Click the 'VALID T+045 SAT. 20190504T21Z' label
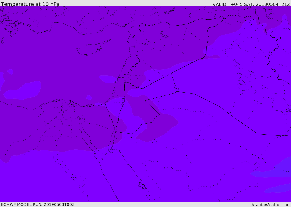The image size is (291, 207). pyautogui.click(x=251, y=4)
